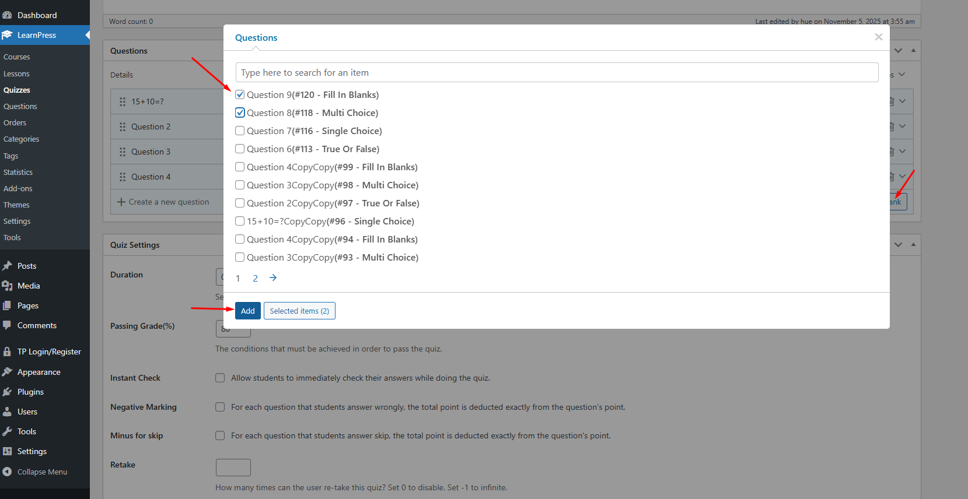The width and height of the screenshot is (968, 499).
Task: Click the Media icon in admin menu
Action: click(x=8, y=286)
